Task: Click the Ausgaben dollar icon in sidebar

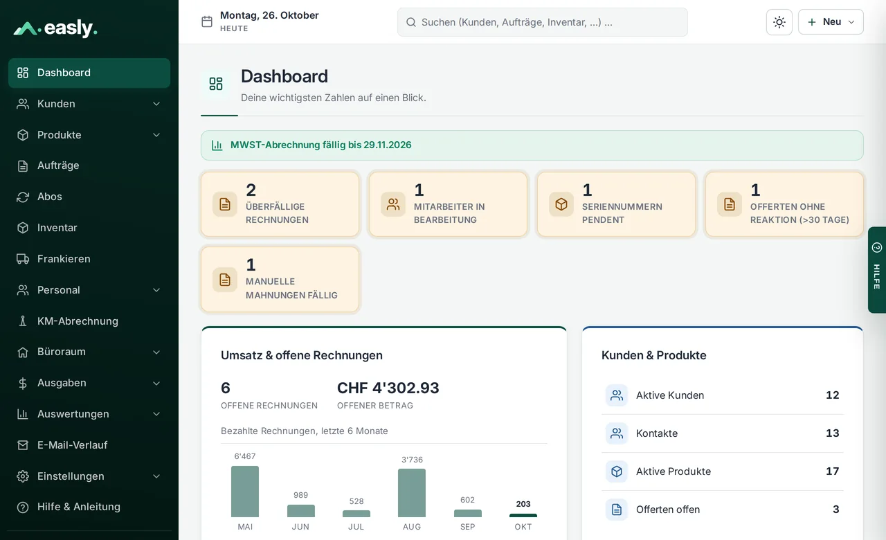Action: (x=23, y=383)
